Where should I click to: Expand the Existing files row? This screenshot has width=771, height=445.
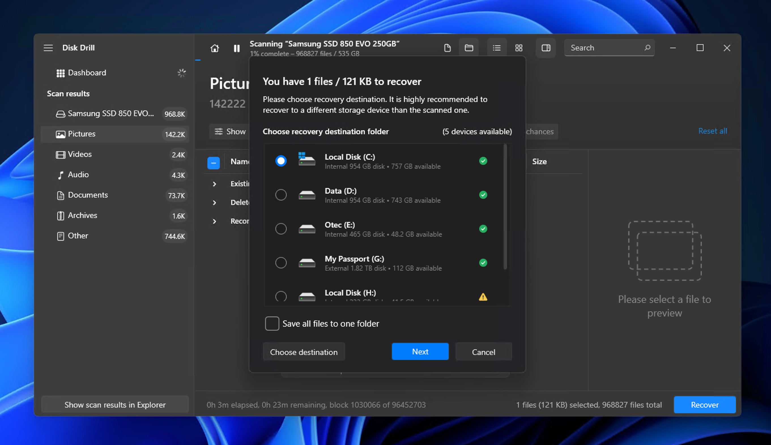[215, 184]
